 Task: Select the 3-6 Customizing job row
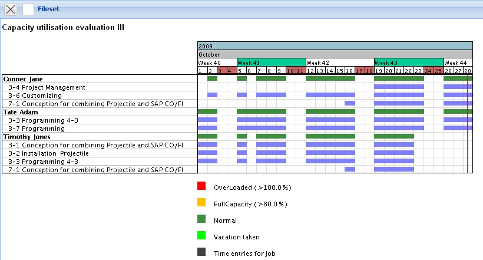35,96
